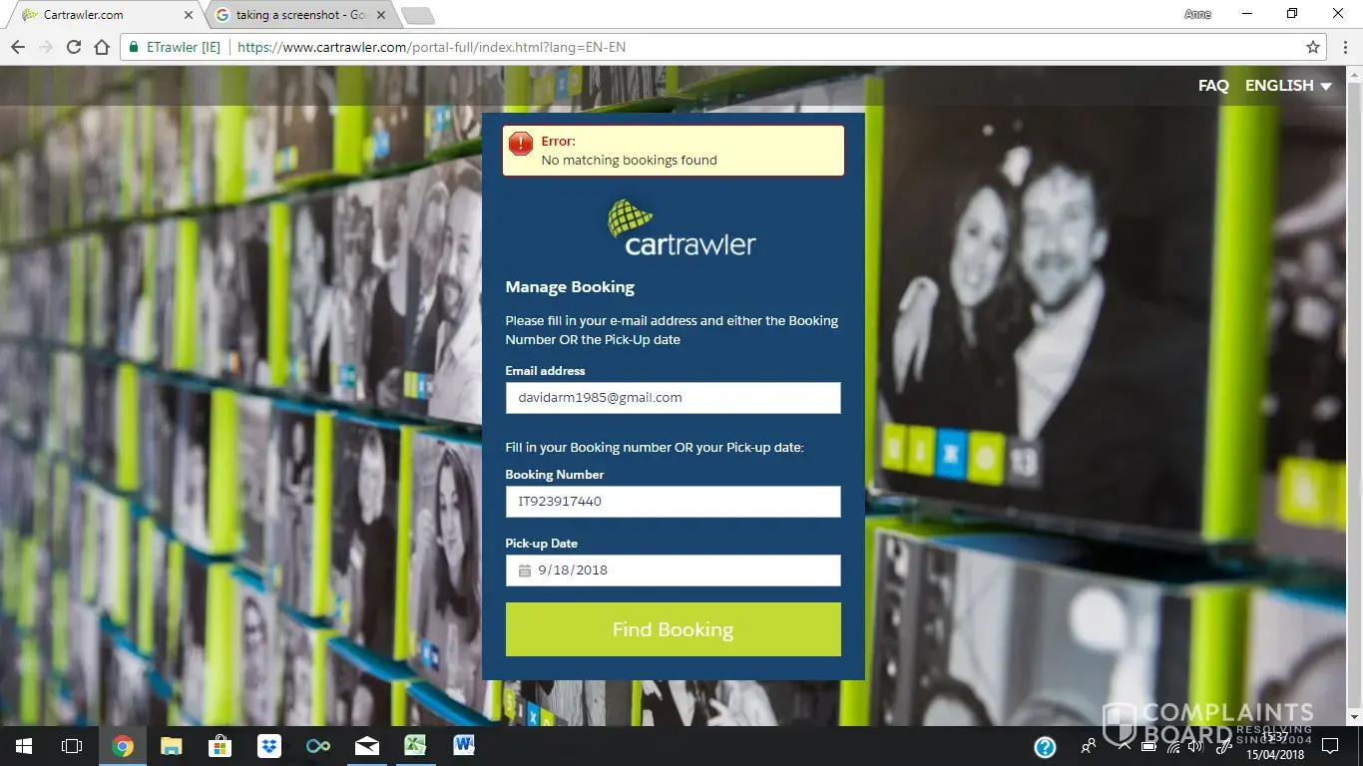Viewport: 1363px width, 766px height.
Task: Click the Email address input field
Action: (x=673, y=398)
